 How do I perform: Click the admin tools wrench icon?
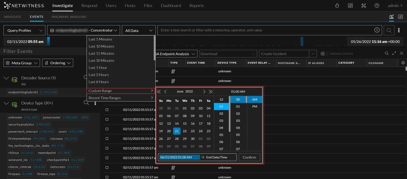coord(364,6)
